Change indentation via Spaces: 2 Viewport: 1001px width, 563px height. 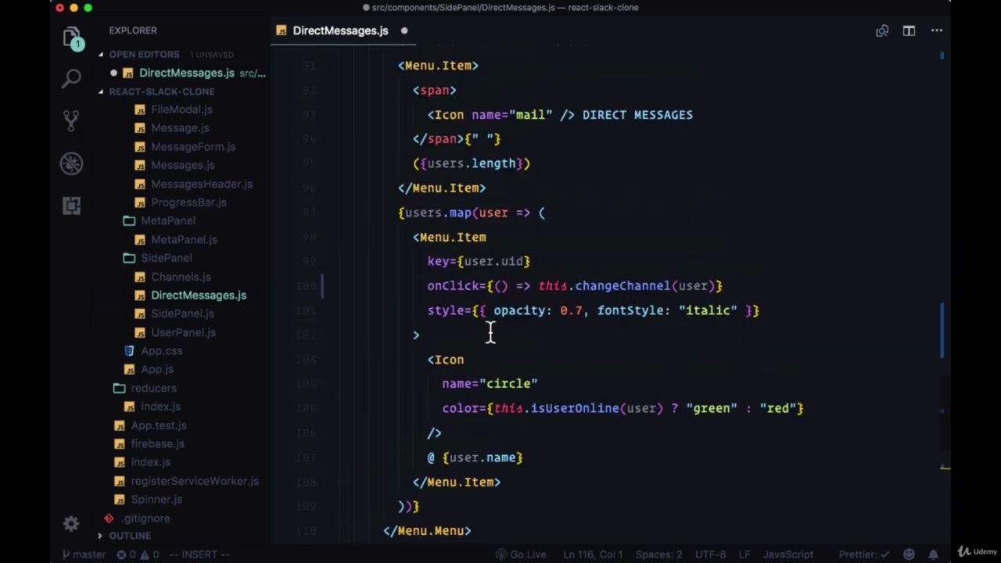pyautogui.click(x=658, y=554)
